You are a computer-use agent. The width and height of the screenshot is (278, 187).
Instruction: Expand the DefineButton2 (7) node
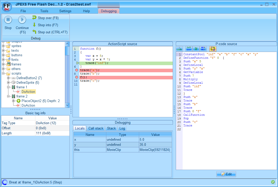click(x=8, y=78)
